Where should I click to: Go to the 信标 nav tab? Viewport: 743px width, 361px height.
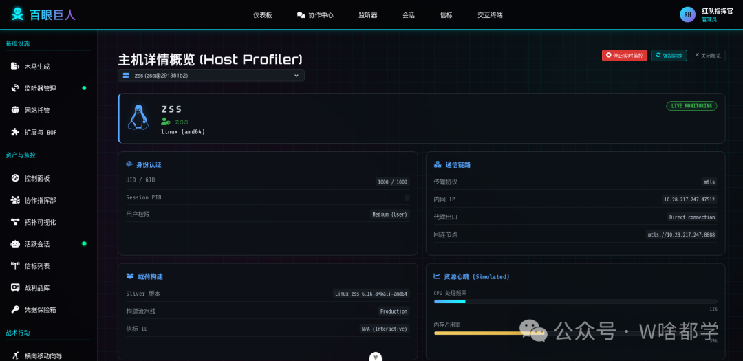[x=446, y=14]
